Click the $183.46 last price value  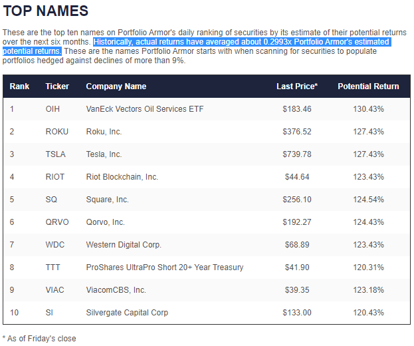click(x=297, y=109)
